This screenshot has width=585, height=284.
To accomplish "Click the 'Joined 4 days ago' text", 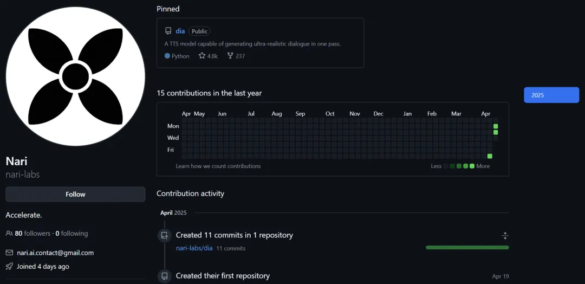I will 43,267.
